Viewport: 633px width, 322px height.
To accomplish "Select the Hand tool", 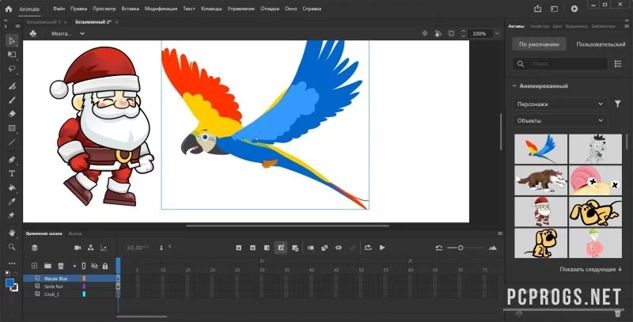I will click(12, 233).
